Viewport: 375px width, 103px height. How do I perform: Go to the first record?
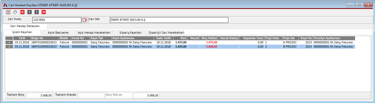point(22,12)
